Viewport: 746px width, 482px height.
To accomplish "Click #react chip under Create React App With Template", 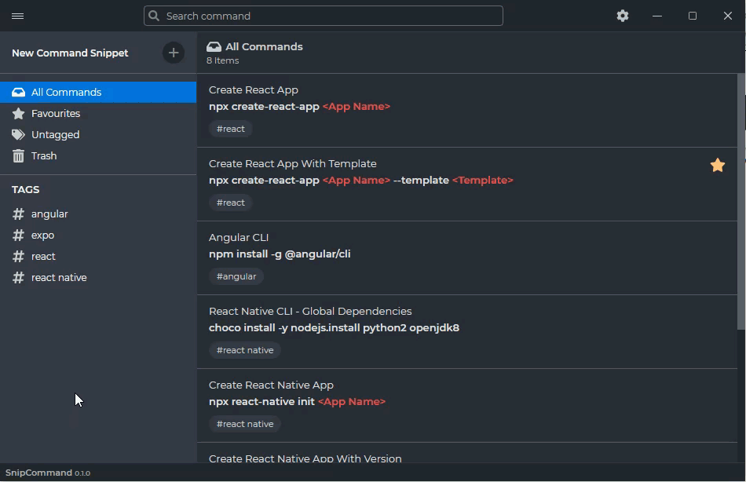I will pos(231,203).
